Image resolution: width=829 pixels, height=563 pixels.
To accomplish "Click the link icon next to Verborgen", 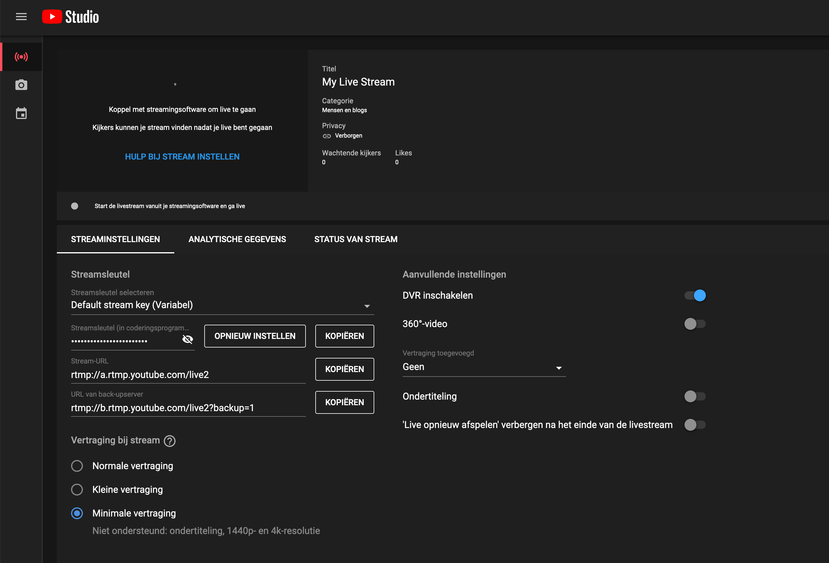I will click(326, 136).
